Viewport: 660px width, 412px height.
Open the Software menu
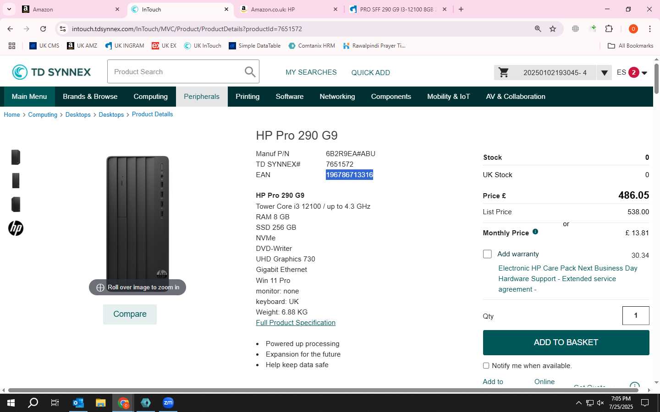tap(290, 97)
